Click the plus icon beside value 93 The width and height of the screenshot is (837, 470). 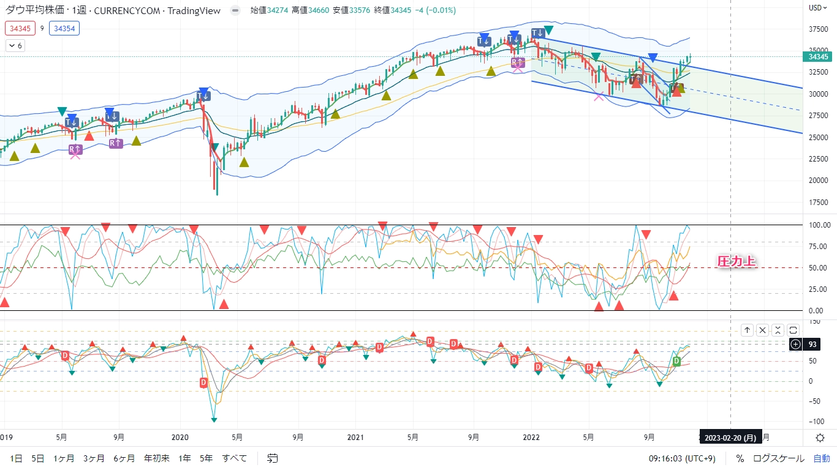(795, 345)
